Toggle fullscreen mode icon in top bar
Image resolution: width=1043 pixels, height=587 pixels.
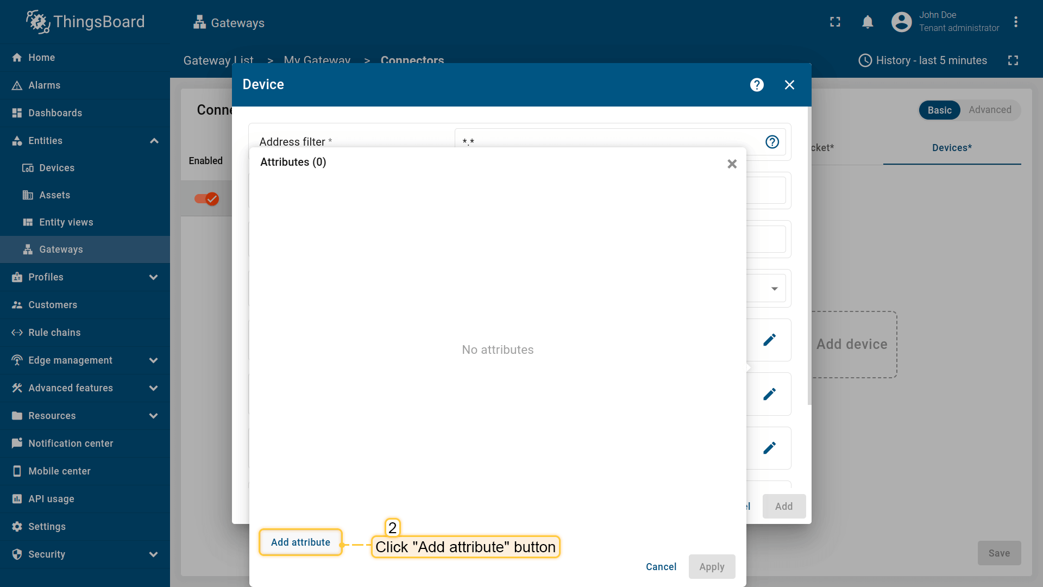click(835, 22)
